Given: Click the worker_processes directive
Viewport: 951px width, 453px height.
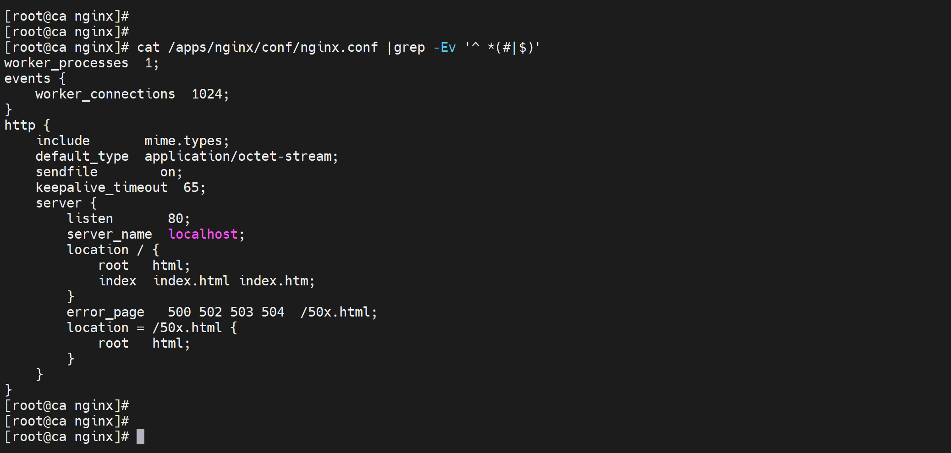Looking at the screenshot, I should [66, 63].
